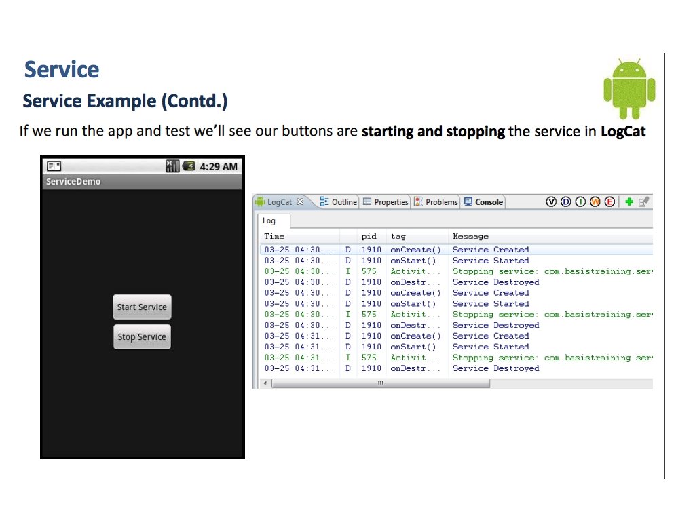
Task: Filter LogCat by Error level icon
Action: (x=609, y=202)
